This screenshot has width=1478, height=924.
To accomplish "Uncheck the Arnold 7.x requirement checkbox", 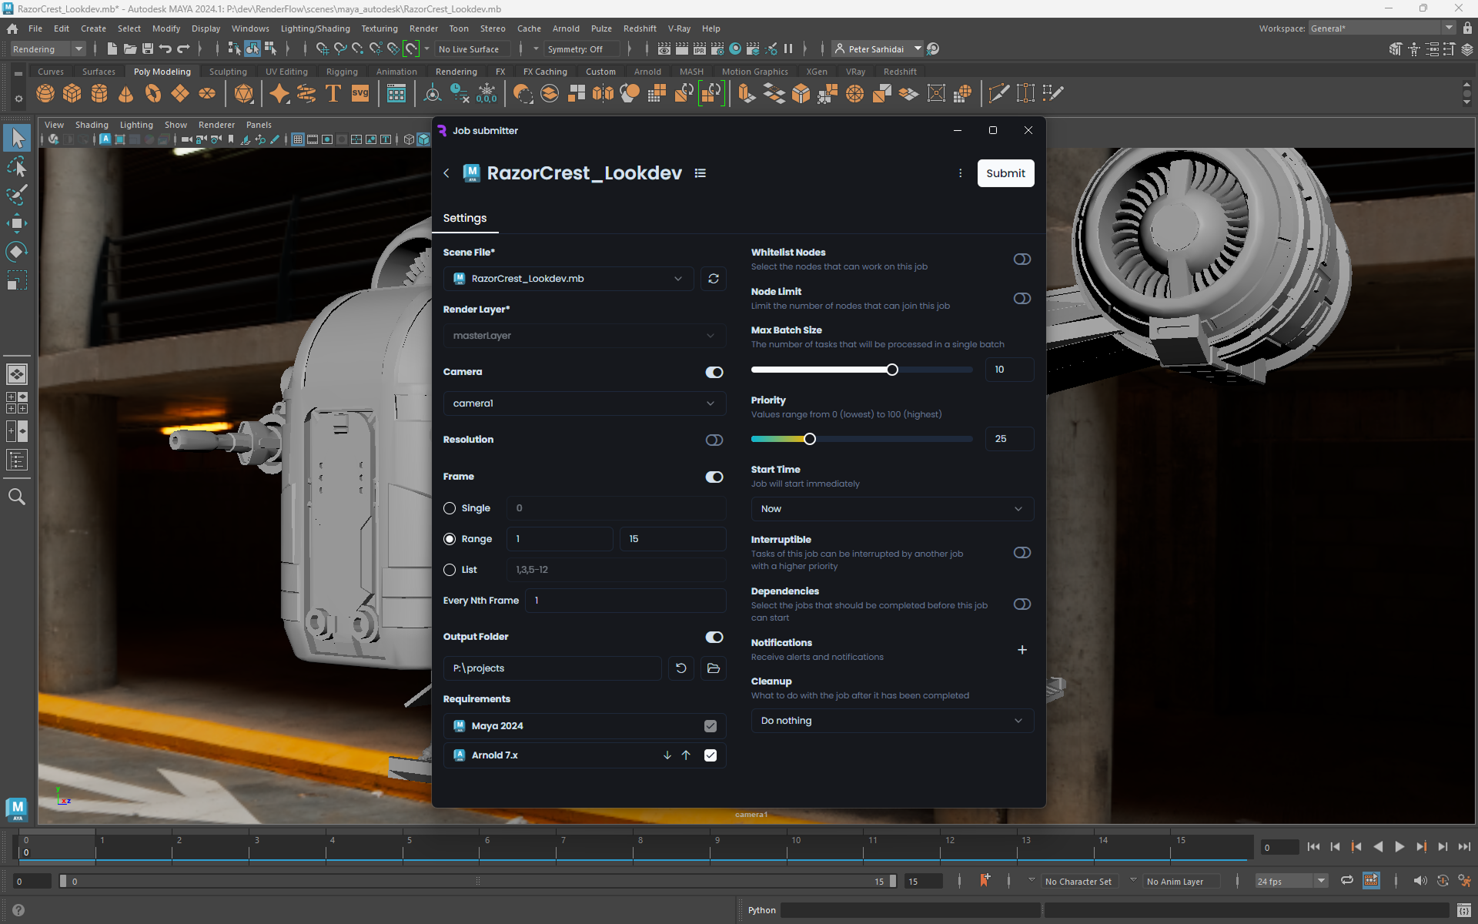I will pyautogui.click(x=711, y=755).
